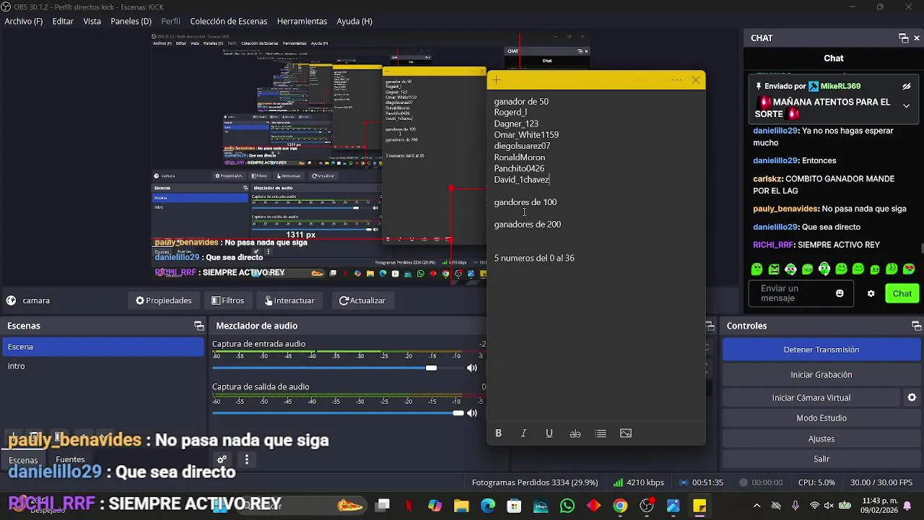Open chat settings gear

point(871,294)
